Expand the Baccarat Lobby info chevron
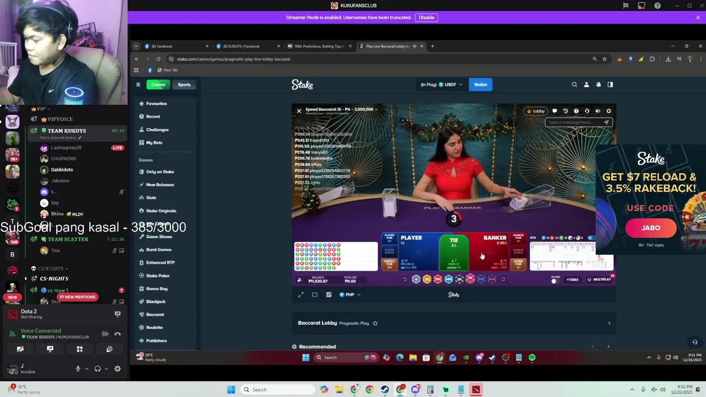The image size is (706, 397). [609, 323]
